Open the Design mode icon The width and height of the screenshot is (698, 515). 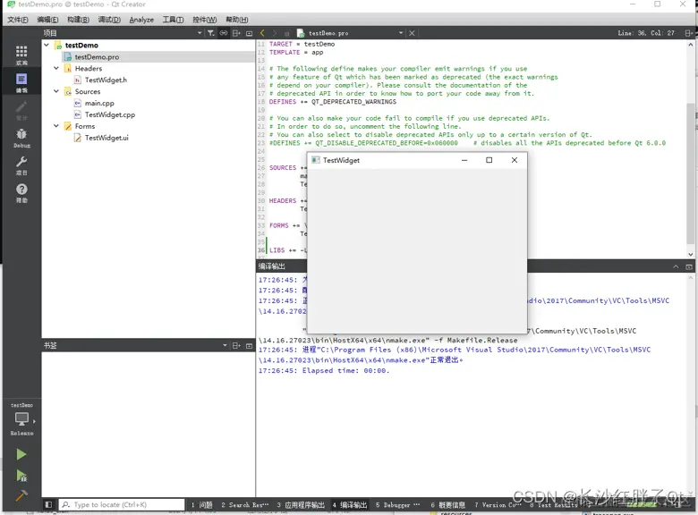point(21,110)
